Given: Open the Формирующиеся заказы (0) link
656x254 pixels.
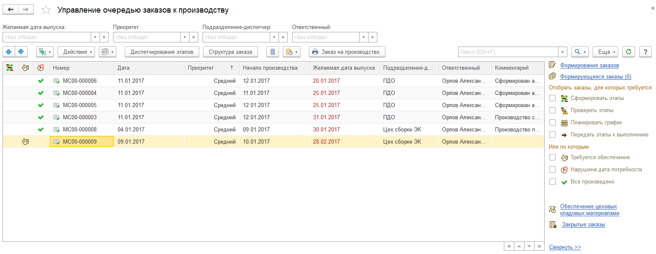Looking at the screenshot, I should click(595, 77).
